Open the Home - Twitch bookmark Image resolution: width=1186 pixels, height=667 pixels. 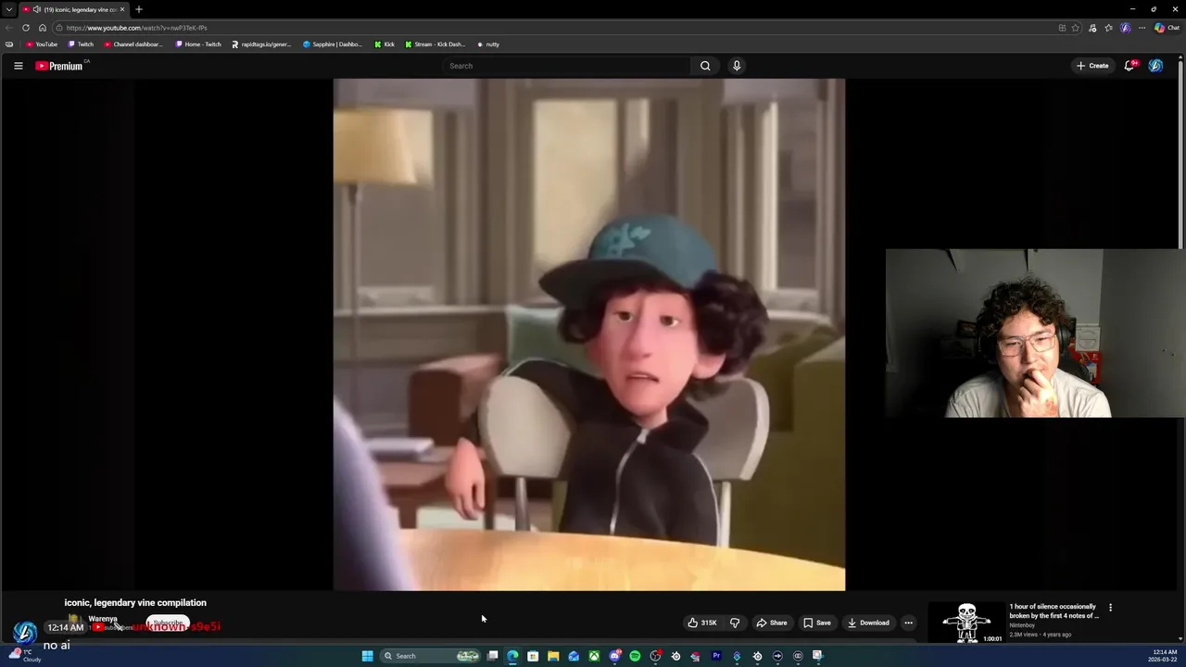(x=198, y=44)
